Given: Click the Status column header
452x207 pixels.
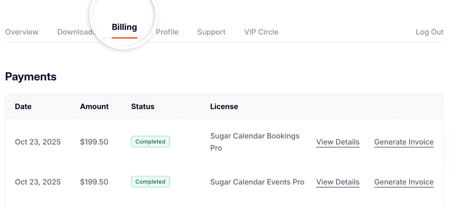Looking at the screenshot, I should point(143,106).
